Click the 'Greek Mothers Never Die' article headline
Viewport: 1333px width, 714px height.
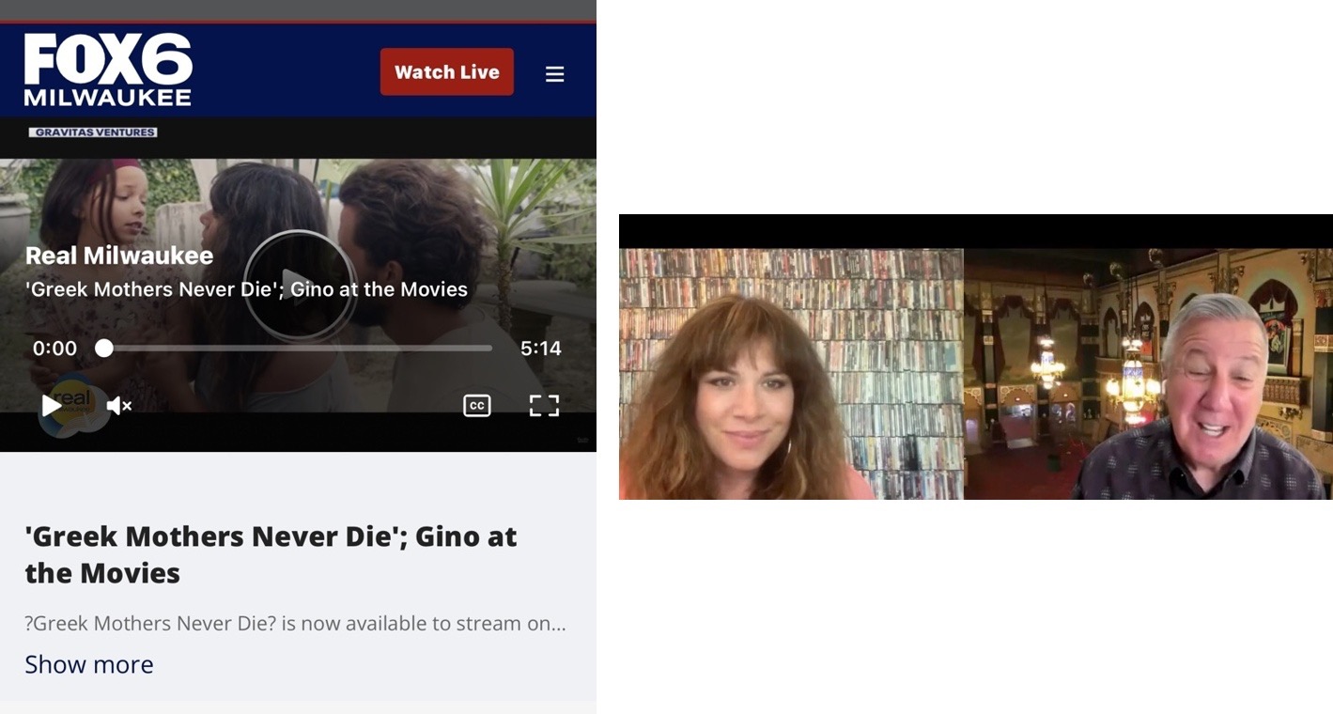pos(271,554)
